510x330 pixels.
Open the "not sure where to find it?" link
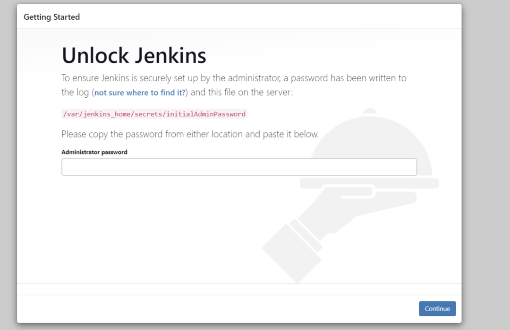[140, 93]
